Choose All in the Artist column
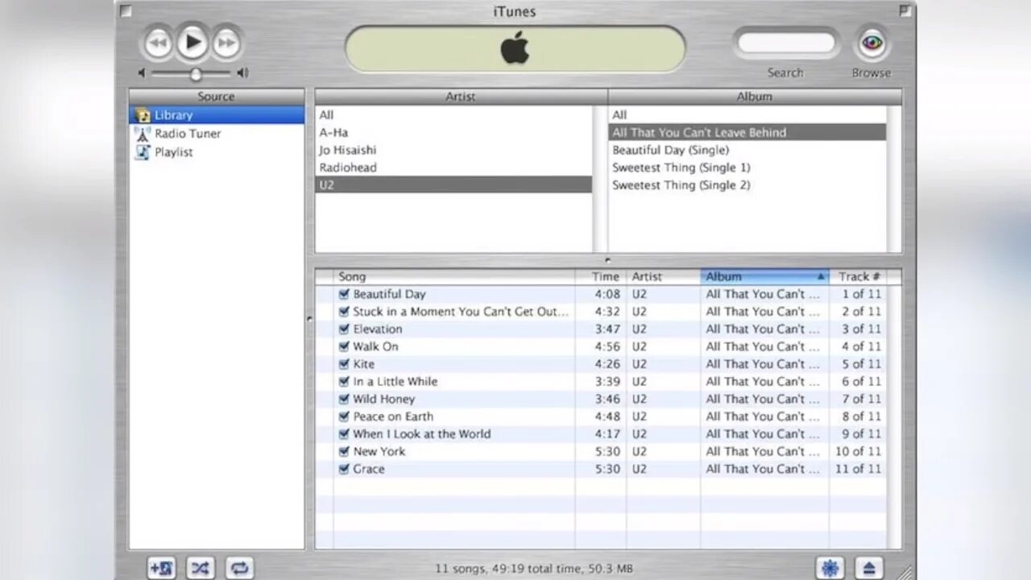 tap(453, 115)
